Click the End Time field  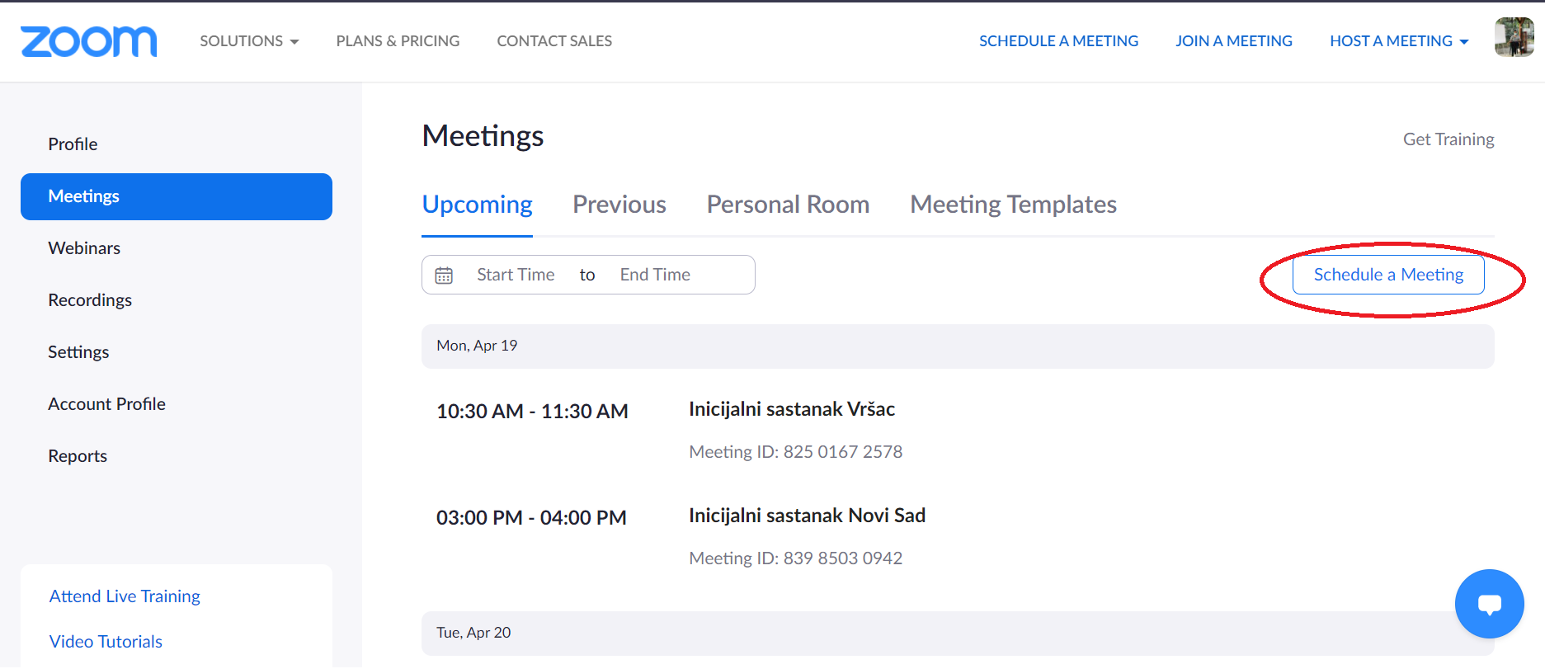655,275
